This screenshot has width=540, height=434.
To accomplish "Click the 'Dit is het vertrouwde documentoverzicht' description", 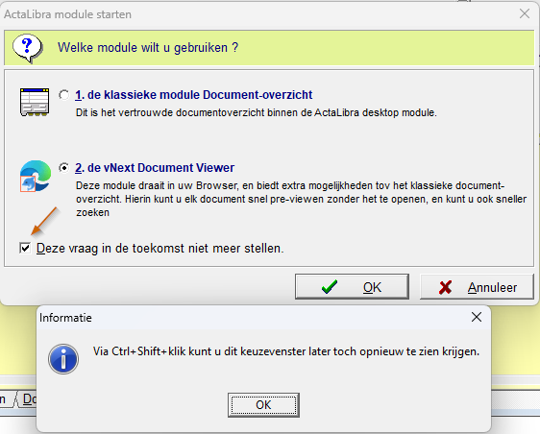I will coord(257,112).
